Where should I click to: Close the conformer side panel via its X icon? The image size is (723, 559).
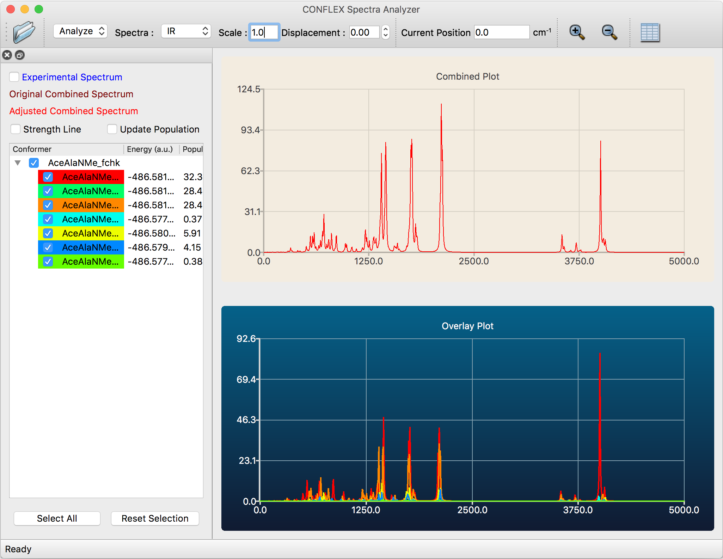[7, 55]
